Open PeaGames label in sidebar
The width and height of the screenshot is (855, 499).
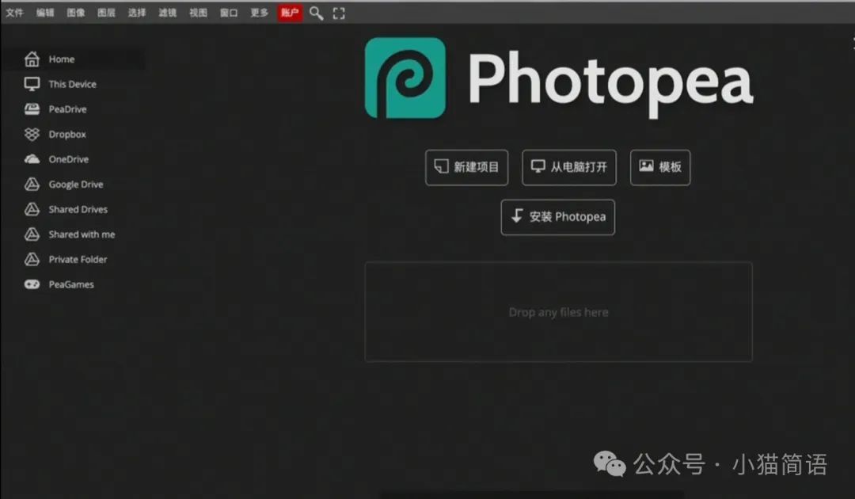pyautogui.click(x=71, y=284)
